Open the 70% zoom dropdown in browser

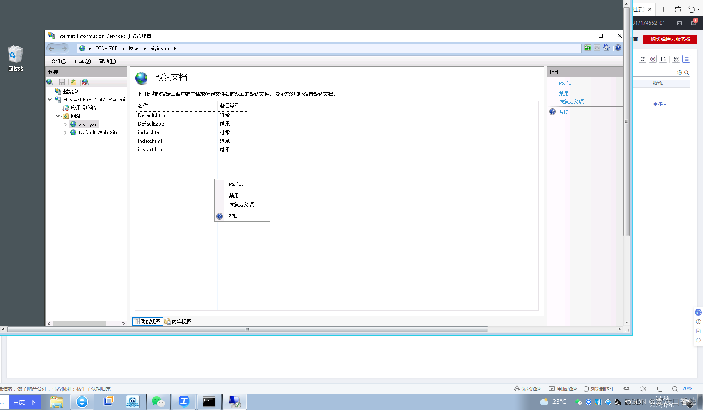point(689,389)
